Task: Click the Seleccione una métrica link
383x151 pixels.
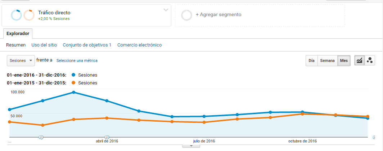Action: pyautogui.click(x=77, y=61)
